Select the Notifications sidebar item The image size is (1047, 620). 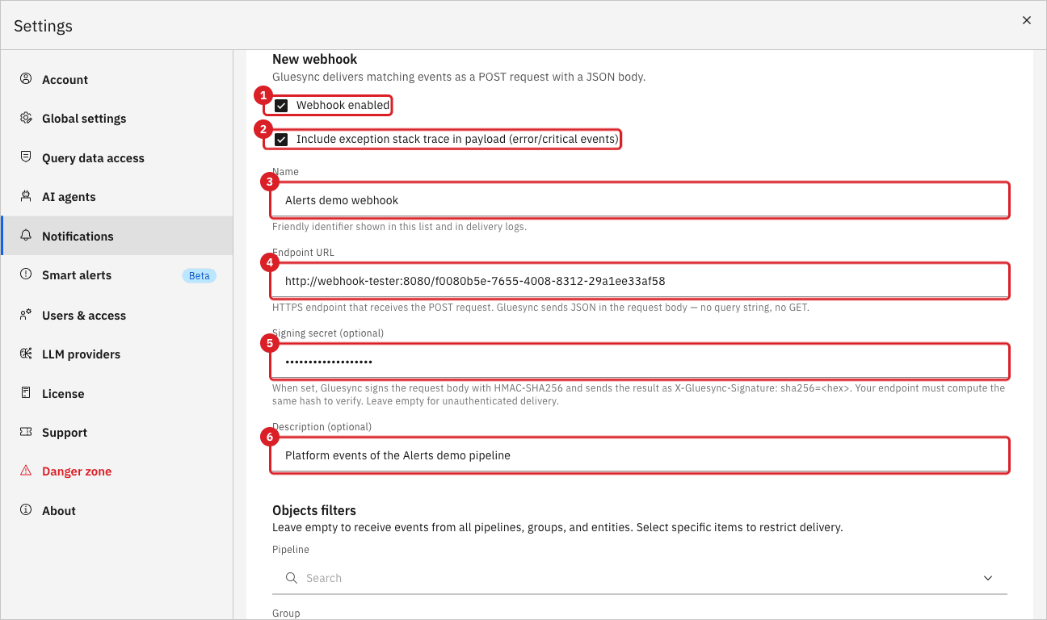pyautogui.click(x=117, y=236)
